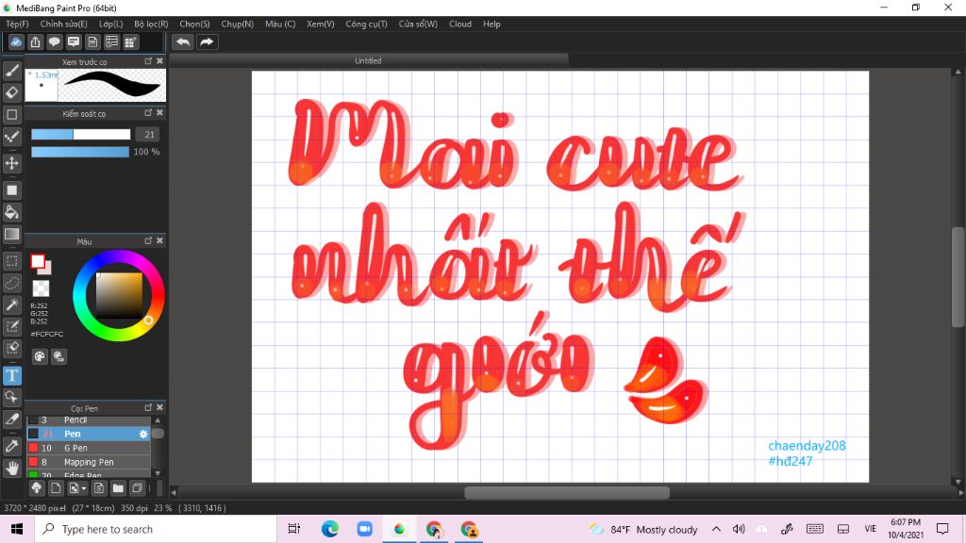Select the rectangular Select tool
Screen dimensions: 966x543
tap(11, 261)
